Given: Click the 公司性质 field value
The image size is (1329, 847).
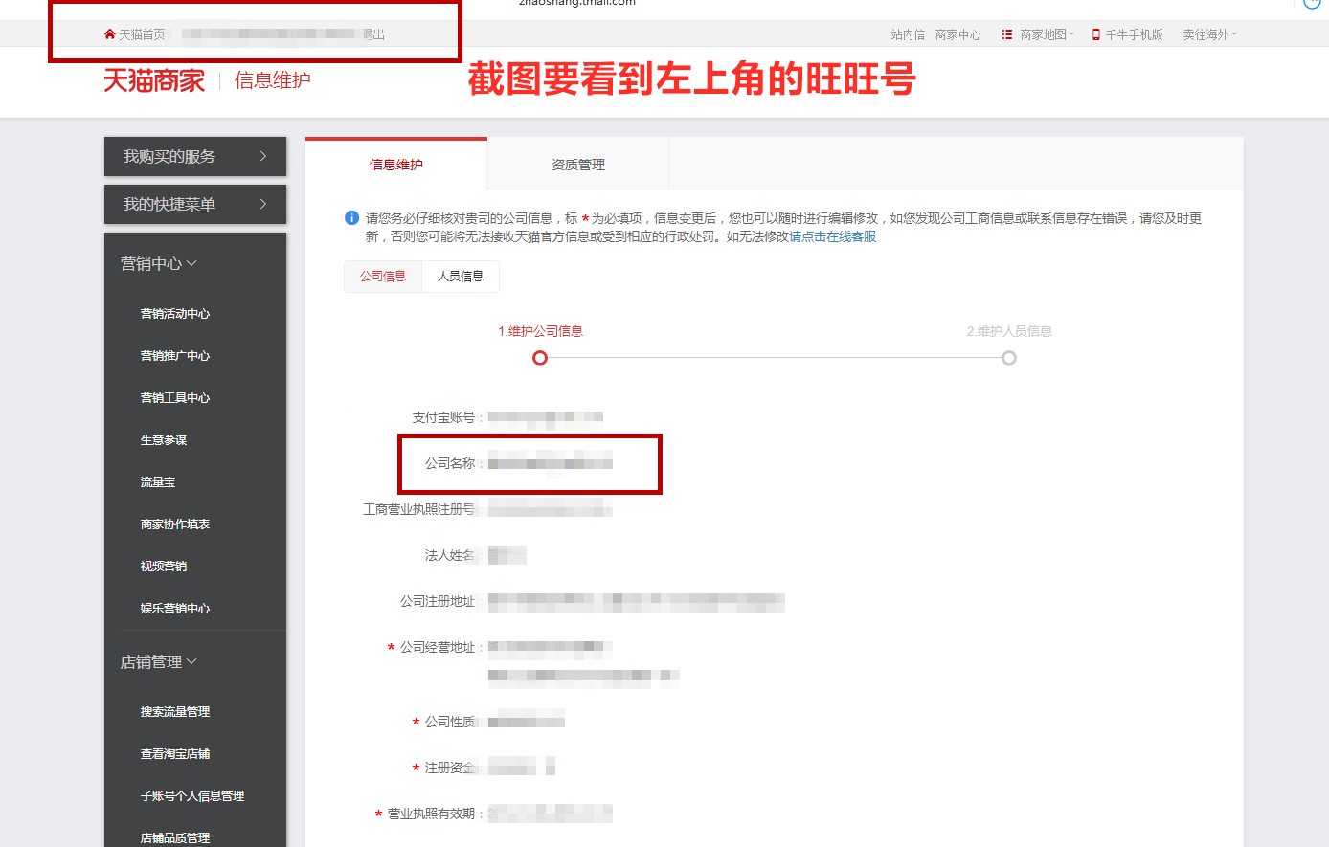Looking at the screenshot, I should [x=527, y=722].
